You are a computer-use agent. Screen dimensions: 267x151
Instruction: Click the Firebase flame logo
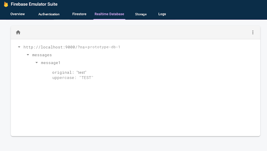tap(6, 4)
